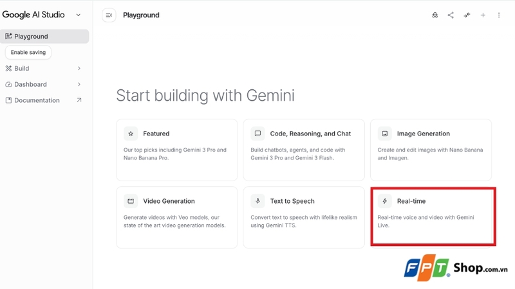Viewport: 515px width, 289px height.
Task: Click the compare mode arrows icon
Action: click(x=467, y=15)
